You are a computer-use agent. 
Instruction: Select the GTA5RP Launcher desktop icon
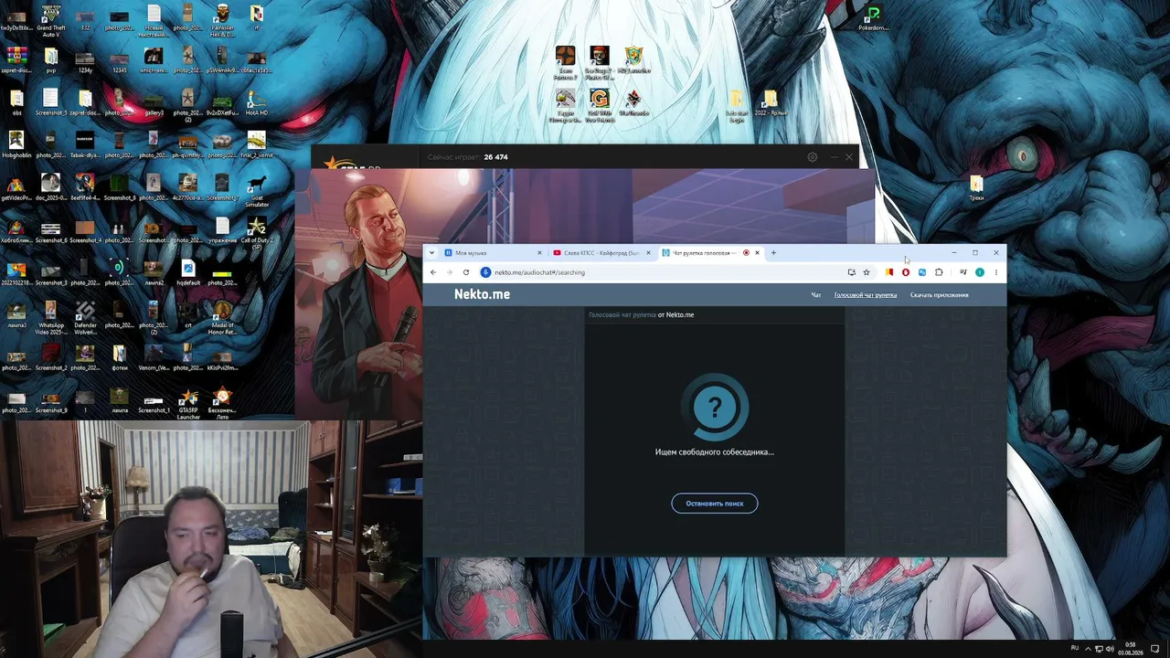pos(188,403)
